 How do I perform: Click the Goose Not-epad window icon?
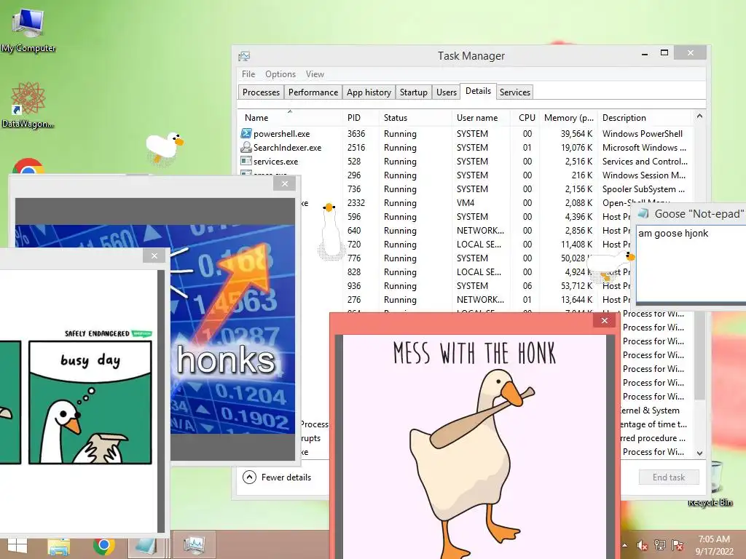643,213
